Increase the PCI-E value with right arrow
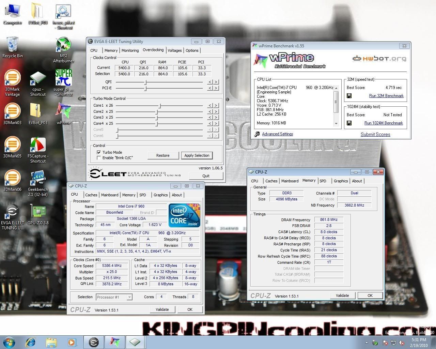 coord(216,88)
